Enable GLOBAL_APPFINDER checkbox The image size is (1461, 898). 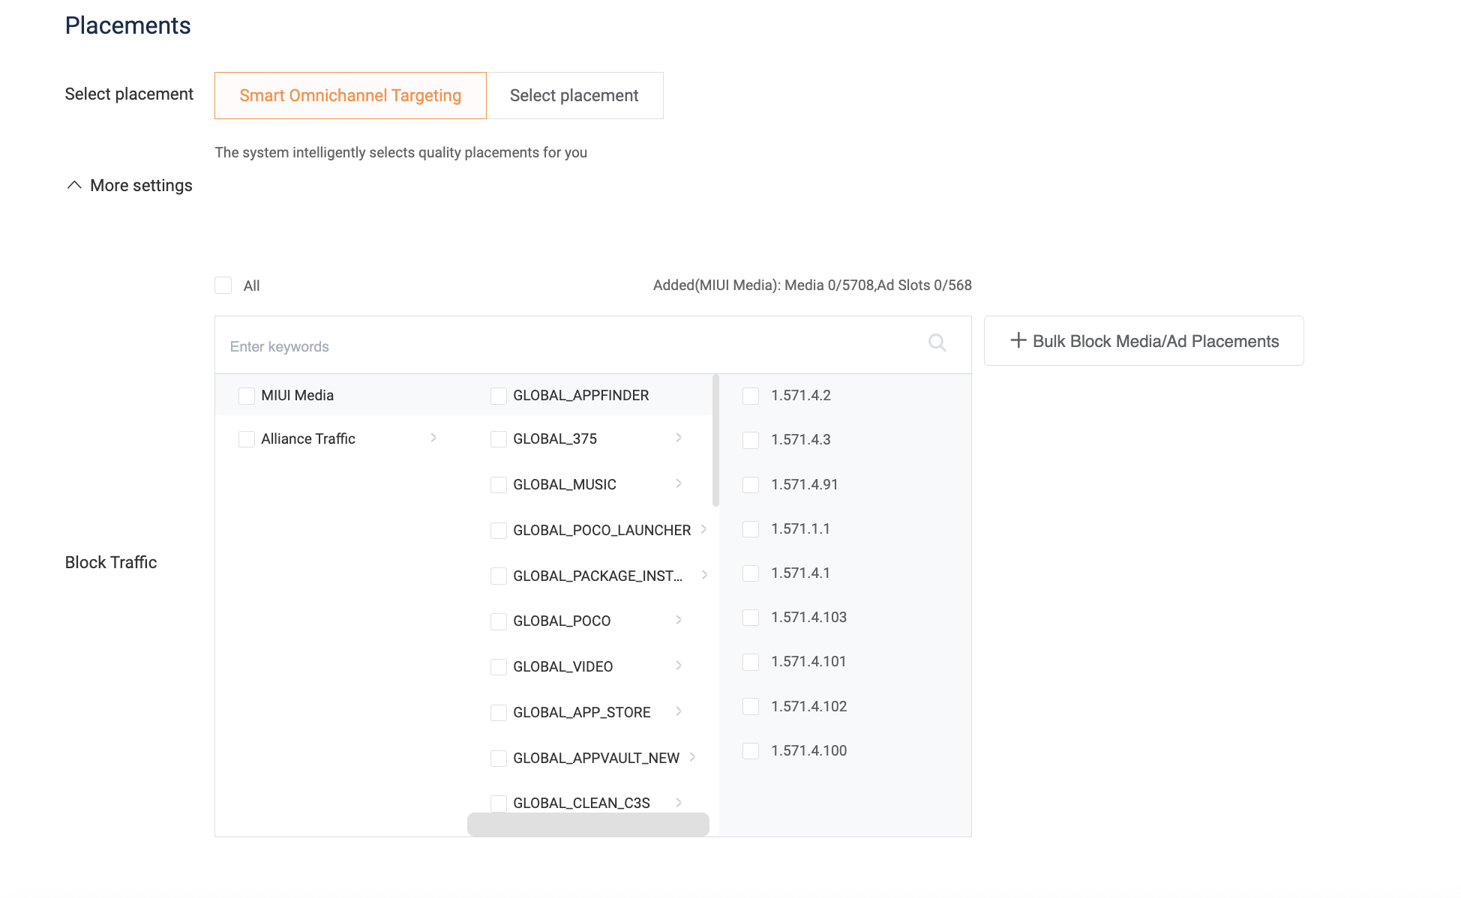pos(499,396)
